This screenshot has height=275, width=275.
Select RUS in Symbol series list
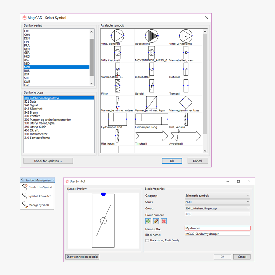[56, 71]
